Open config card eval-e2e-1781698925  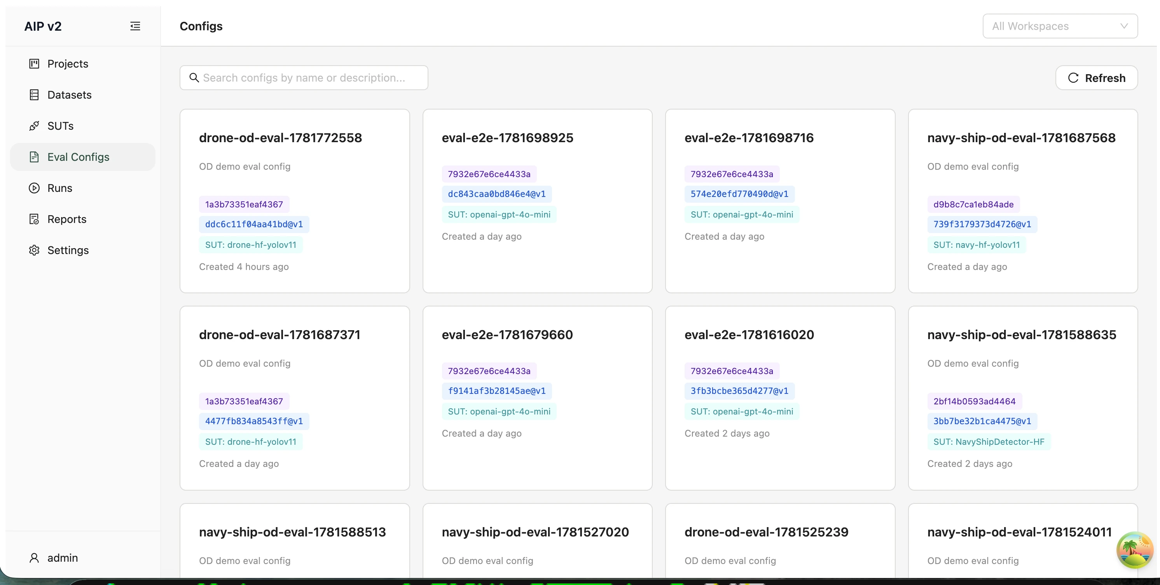click(x=537, y=201)
